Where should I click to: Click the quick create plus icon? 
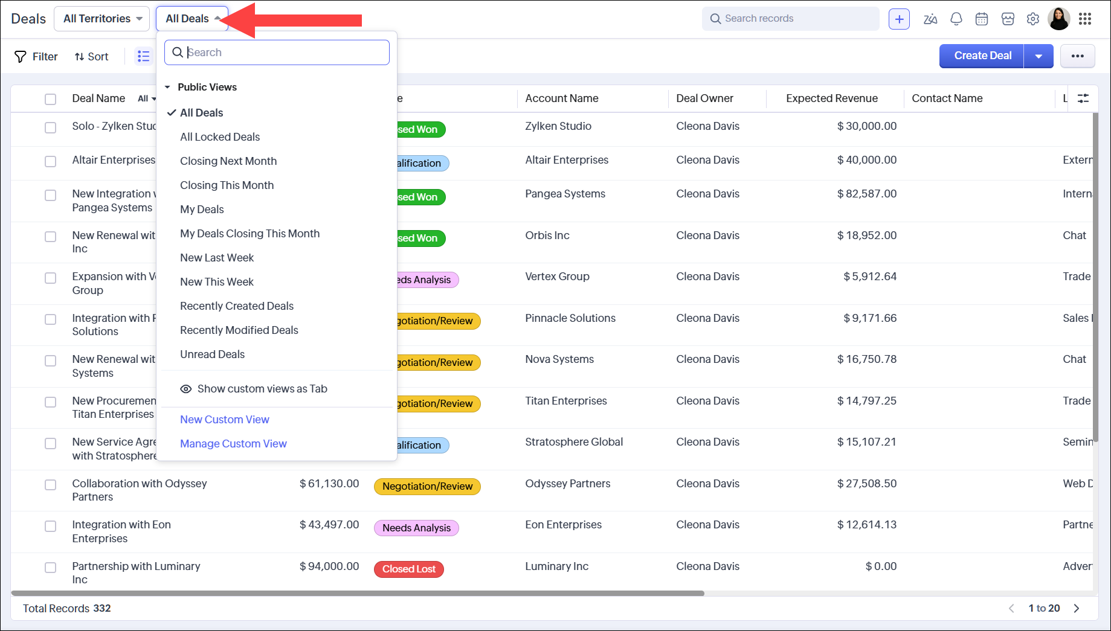point(899,19)
